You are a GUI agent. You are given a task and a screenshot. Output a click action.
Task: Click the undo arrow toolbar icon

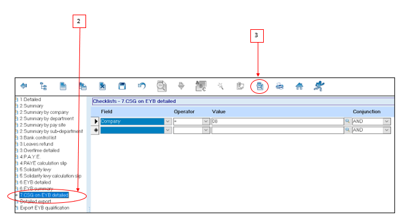(x=142, y=86)
